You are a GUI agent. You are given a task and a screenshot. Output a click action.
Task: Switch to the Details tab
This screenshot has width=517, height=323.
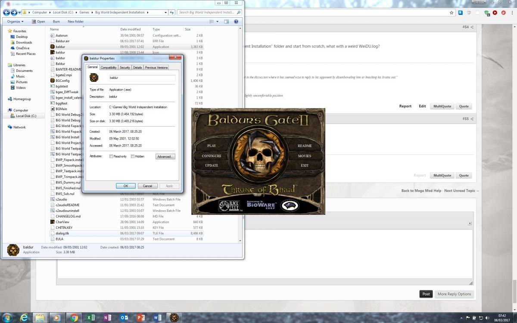click(137, 68)
